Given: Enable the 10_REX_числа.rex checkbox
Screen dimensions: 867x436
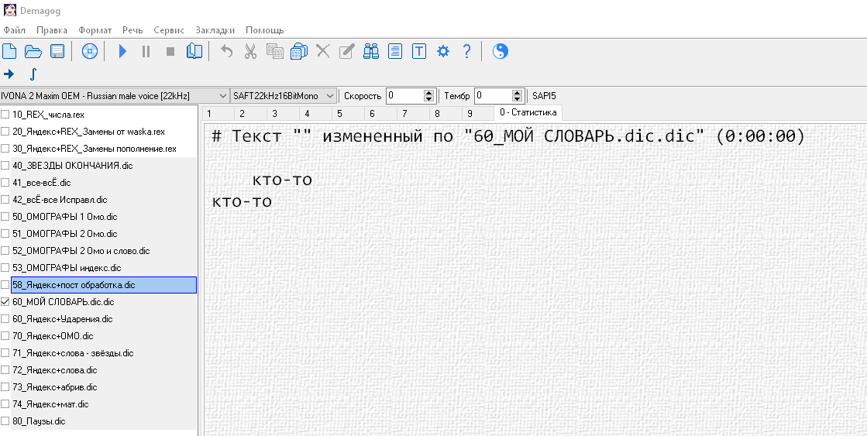Looking at the screenshot, I should [5, 115].
